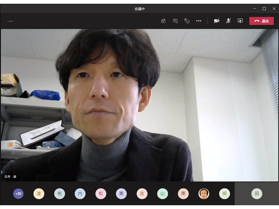Click the 石本 秦 name label
This screenshot has width=279, height=209.
pyautogui.click(x=10, y=176)
